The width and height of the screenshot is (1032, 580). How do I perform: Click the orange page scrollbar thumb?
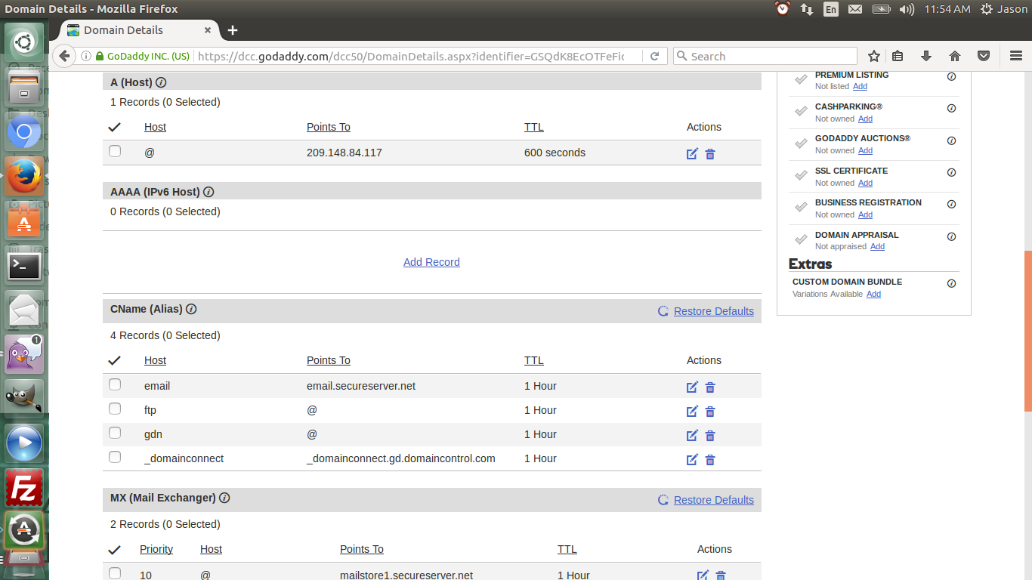coord(1027,331)
